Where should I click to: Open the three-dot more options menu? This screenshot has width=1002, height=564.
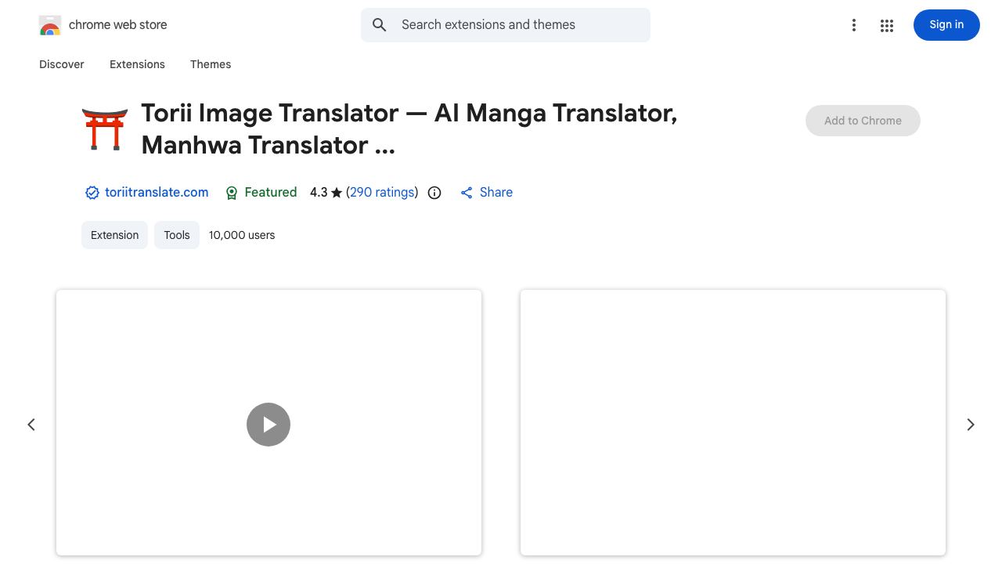pyautogui.click(x=854, y=25)
